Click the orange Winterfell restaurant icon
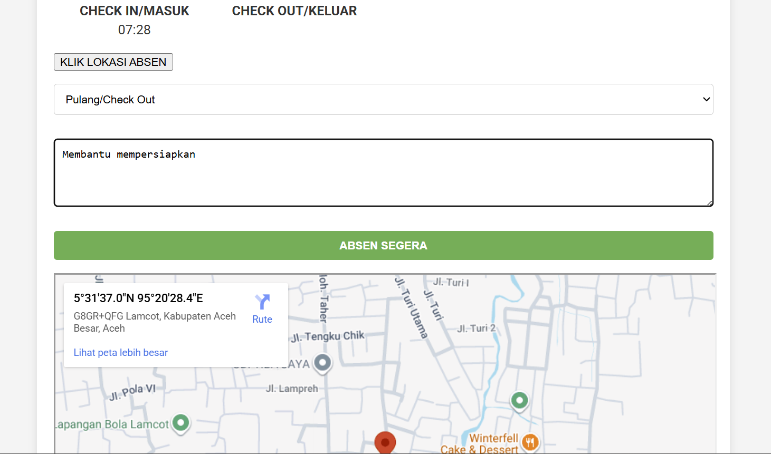Image resolution: width=771 pixels, height=454 pixels. [530, 442]
